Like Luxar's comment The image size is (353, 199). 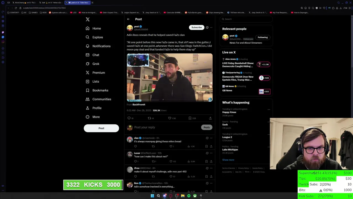pyautogui.click(x=171, y=161)
